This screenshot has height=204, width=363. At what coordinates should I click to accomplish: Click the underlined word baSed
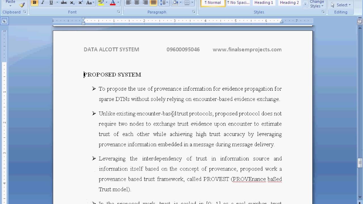click(x=275, y=179)
